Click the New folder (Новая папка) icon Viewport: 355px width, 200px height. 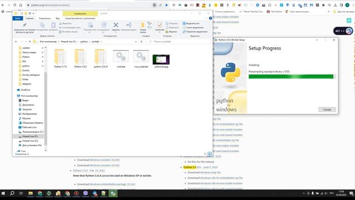click(x=143, y=25)
